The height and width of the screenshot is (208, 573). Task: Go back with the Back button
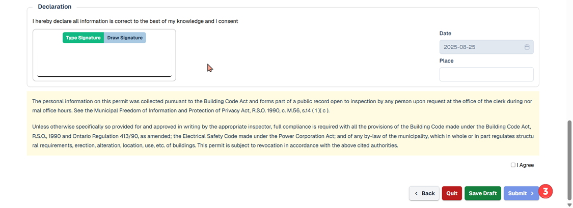(424, 193)
